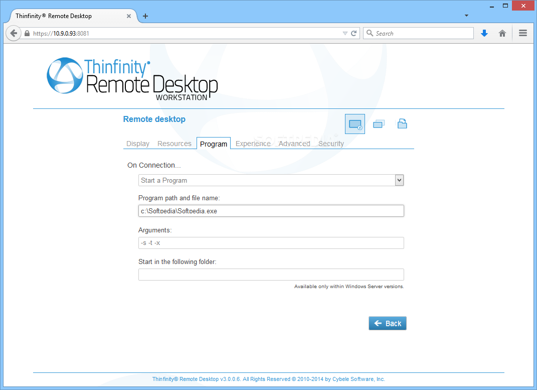The width and height of the screenshot is (537, 390).
Task: Click the Thinfinity Remote Desktop logo
Action: (132, 79)
